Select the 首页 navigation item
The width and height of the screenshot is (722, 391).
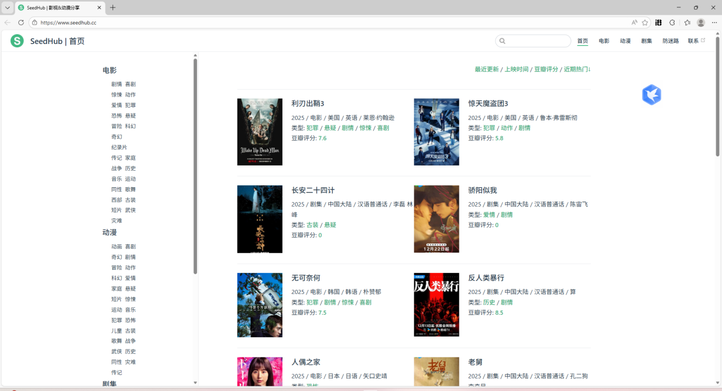[582, 41]
